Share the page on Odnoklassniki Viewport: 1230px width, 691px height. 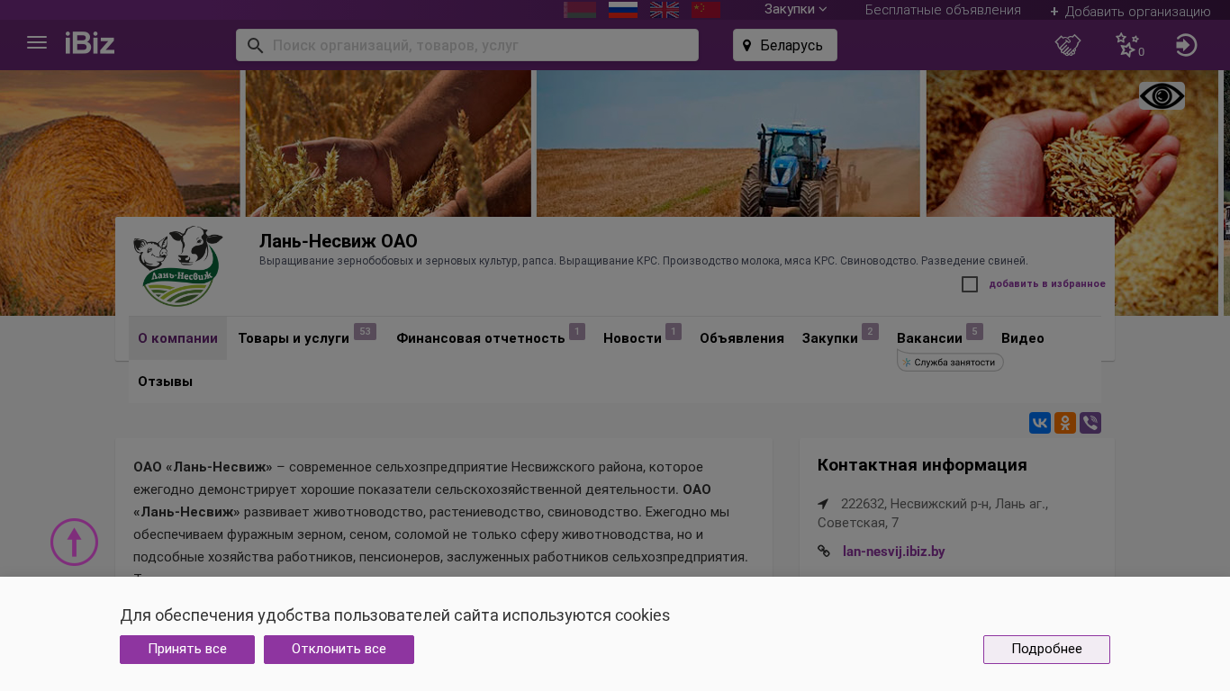[x=1065, y=423]
